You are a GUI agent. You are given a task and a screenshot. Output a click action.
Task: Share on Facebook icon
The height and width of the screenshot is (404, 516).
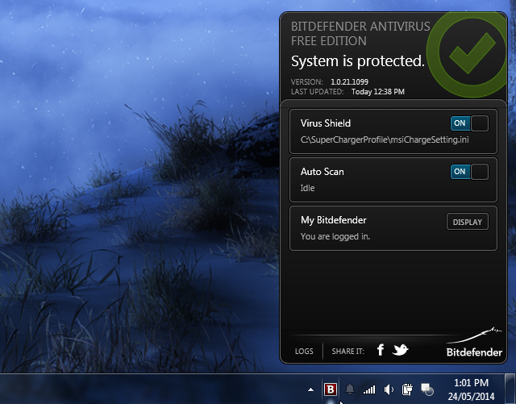coord(381,350)
